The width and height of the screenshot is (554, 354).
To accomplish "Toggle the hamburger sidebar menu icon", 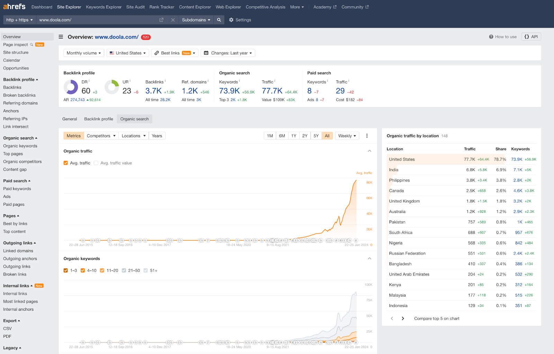I will tap(61, 37).
